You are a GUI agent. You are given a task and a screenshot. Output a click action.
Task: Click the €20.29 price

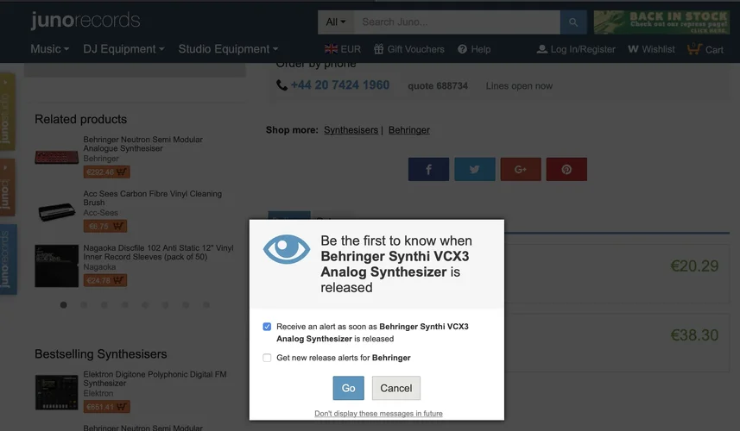(x=694, y=266)
